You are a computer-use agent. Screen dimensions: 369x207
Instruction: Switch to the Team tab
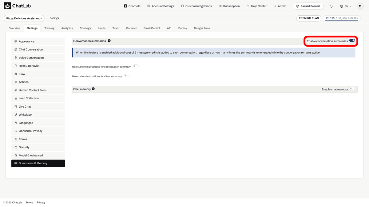116,28
